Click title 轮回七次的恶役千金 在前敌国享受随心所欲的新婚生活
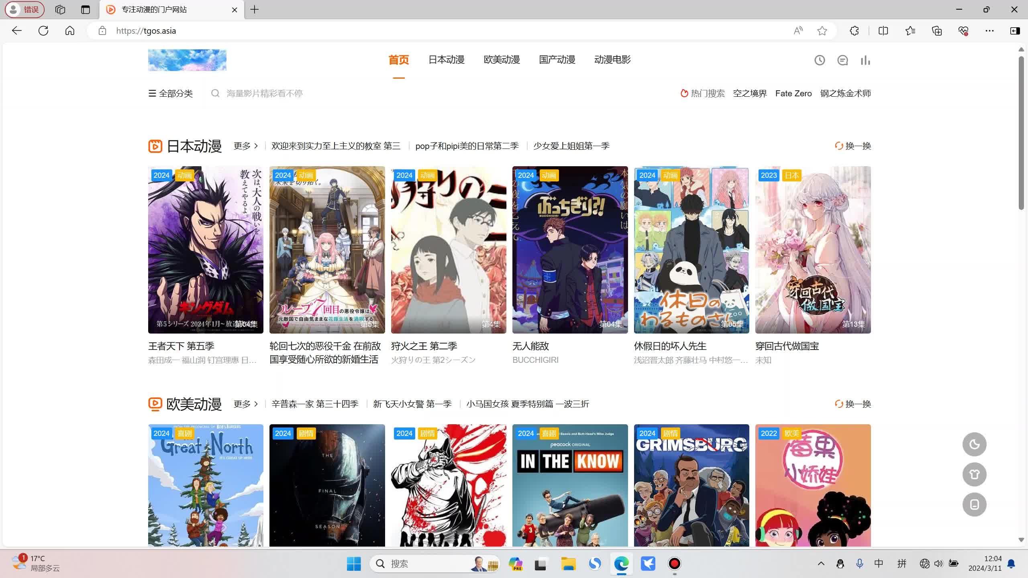Viewport: 1028px width, 578px height. [x=325, y=352]
